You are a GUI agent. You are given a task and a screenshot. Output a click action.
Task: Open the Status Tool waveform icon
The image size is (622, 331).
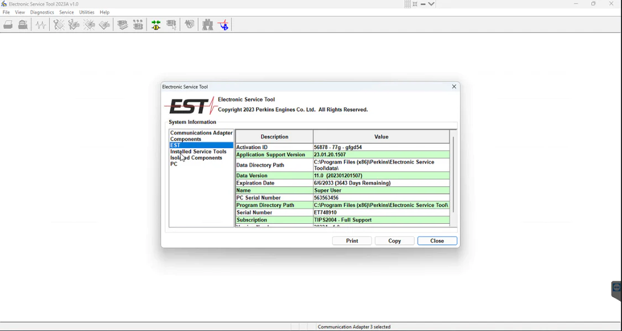click(x=41, y=25)
